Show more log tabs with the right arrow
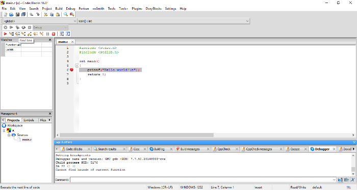The height and width of the screenshot is (190, 357). coord(353,149)
